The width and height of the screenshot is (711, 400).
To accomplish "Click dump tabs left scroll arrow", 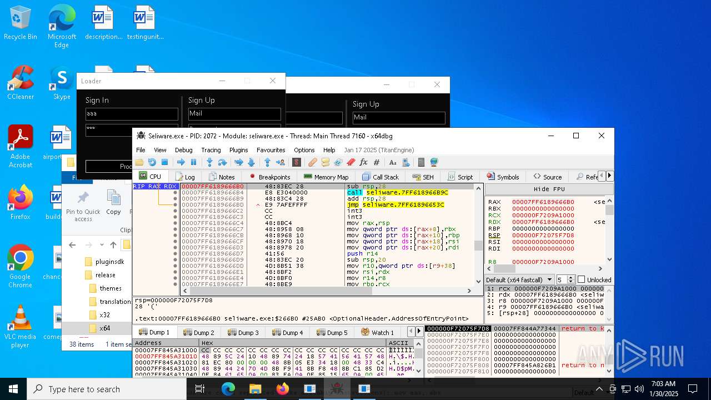I will [x=412, y=332].
